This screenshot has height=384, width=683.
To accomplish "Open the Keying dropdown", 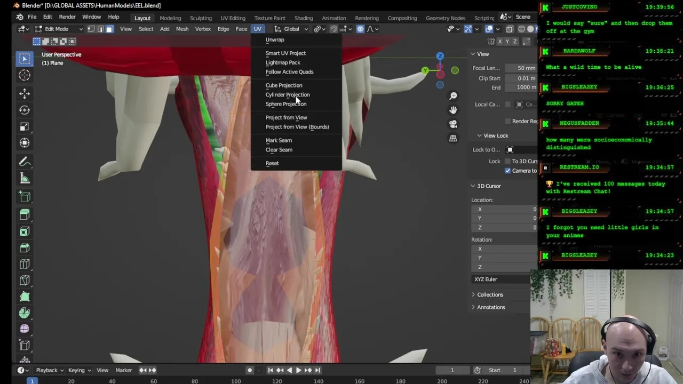I will pyautogui.click(x=79, y=370).
